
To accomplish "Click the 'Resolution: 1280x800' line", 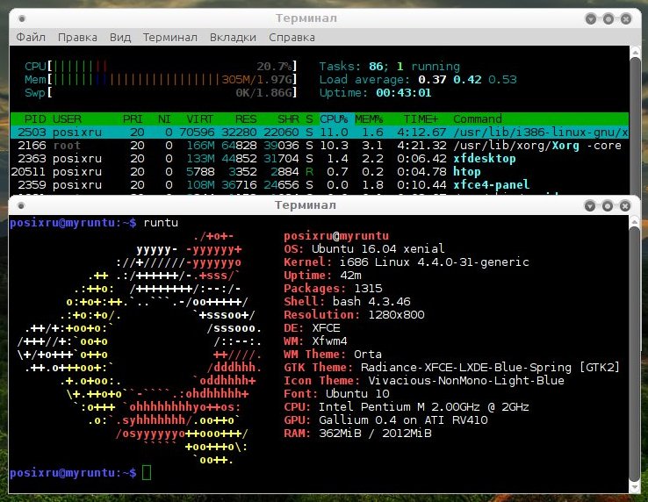I will [x=354, y=315].
